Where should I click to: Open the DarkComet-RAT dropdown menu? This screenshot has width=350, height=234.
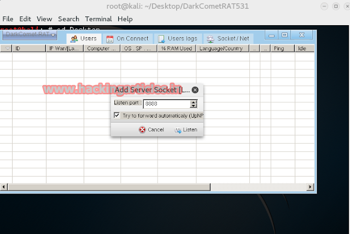tap(30, 35)
